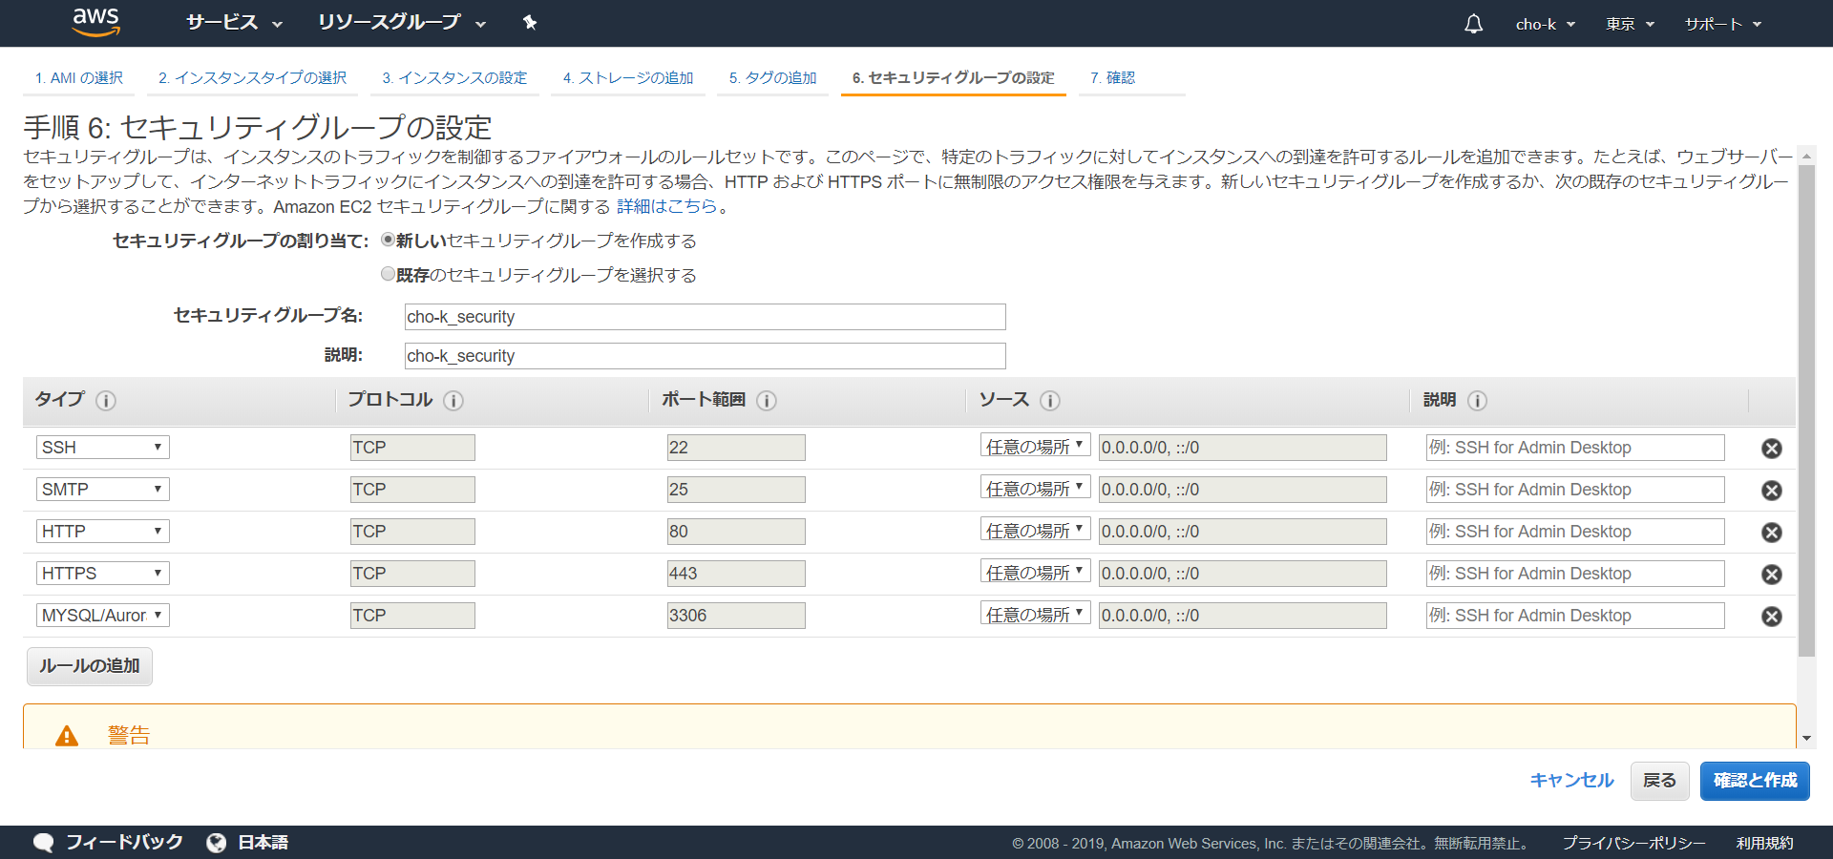The height and width of the screenshot is (859, 1833).
Task: Open the pin shortcuts icon in navbar
Action: click(530, 23)
